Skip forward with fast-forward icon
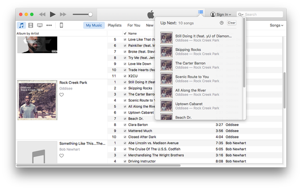 63,14
